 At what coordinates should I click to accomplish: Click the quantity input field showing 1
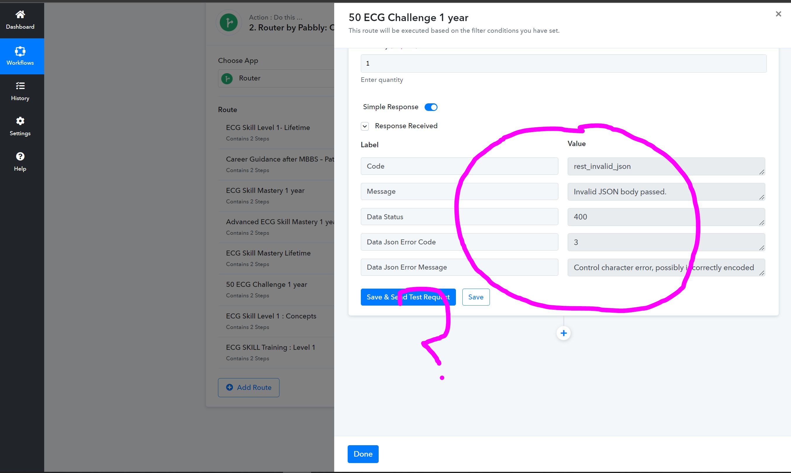[x=564, y=64]
